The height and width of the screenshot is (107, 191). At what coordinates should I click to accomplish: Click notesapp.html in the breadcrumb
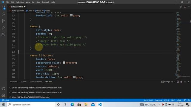(x=18, y=11)
